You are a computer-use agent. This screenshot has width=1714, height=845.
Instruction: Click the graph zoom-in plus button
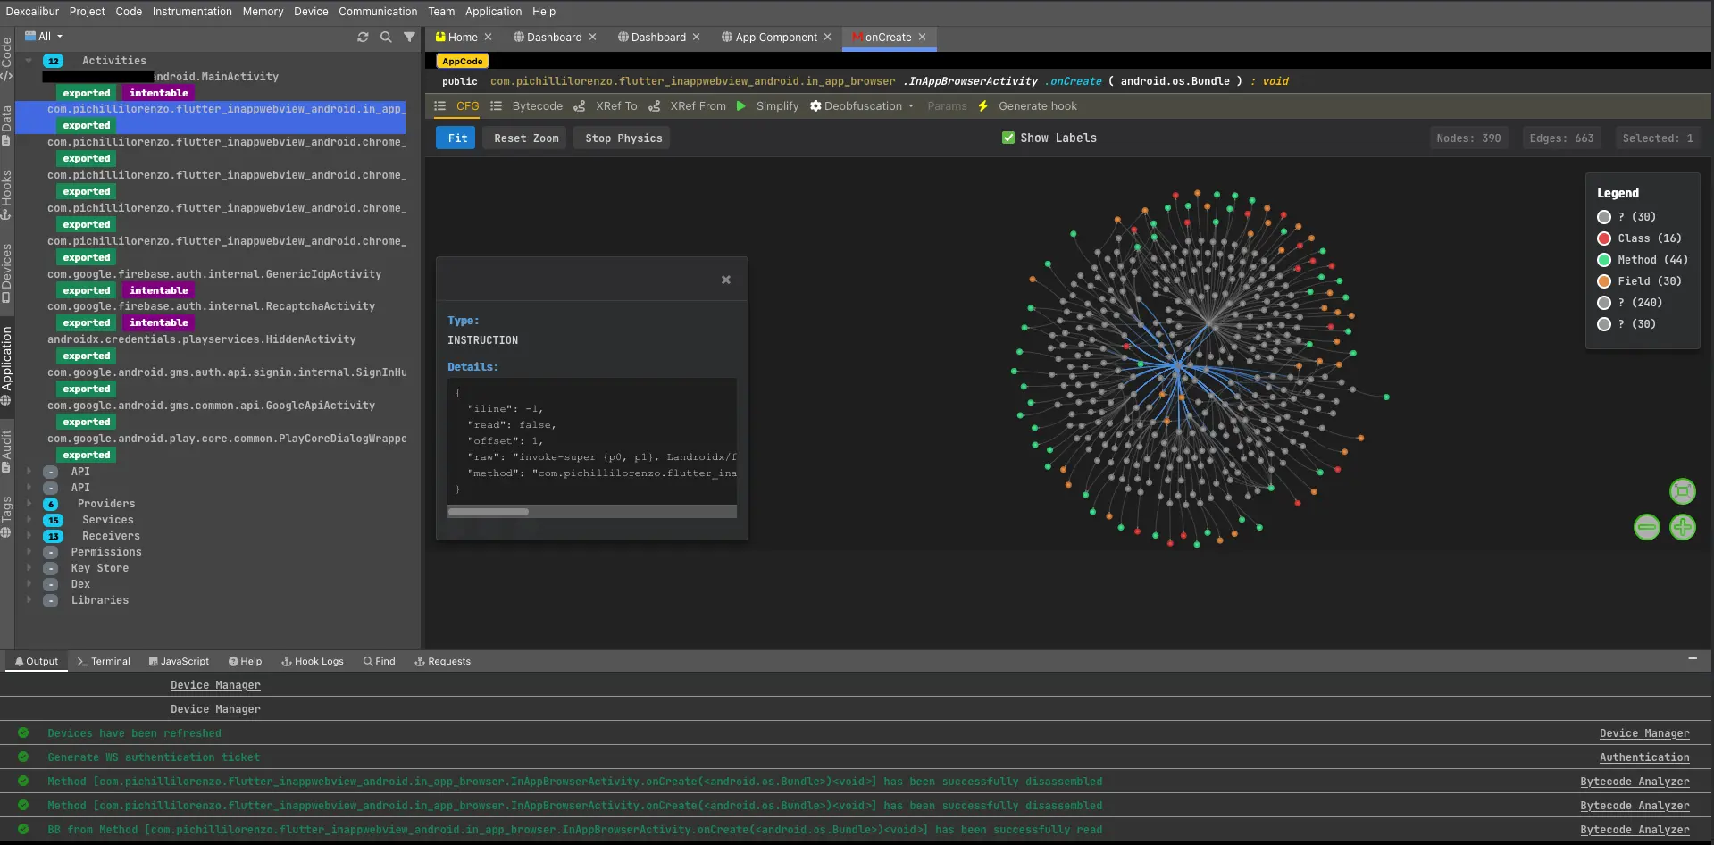(x=1683, y=527)
